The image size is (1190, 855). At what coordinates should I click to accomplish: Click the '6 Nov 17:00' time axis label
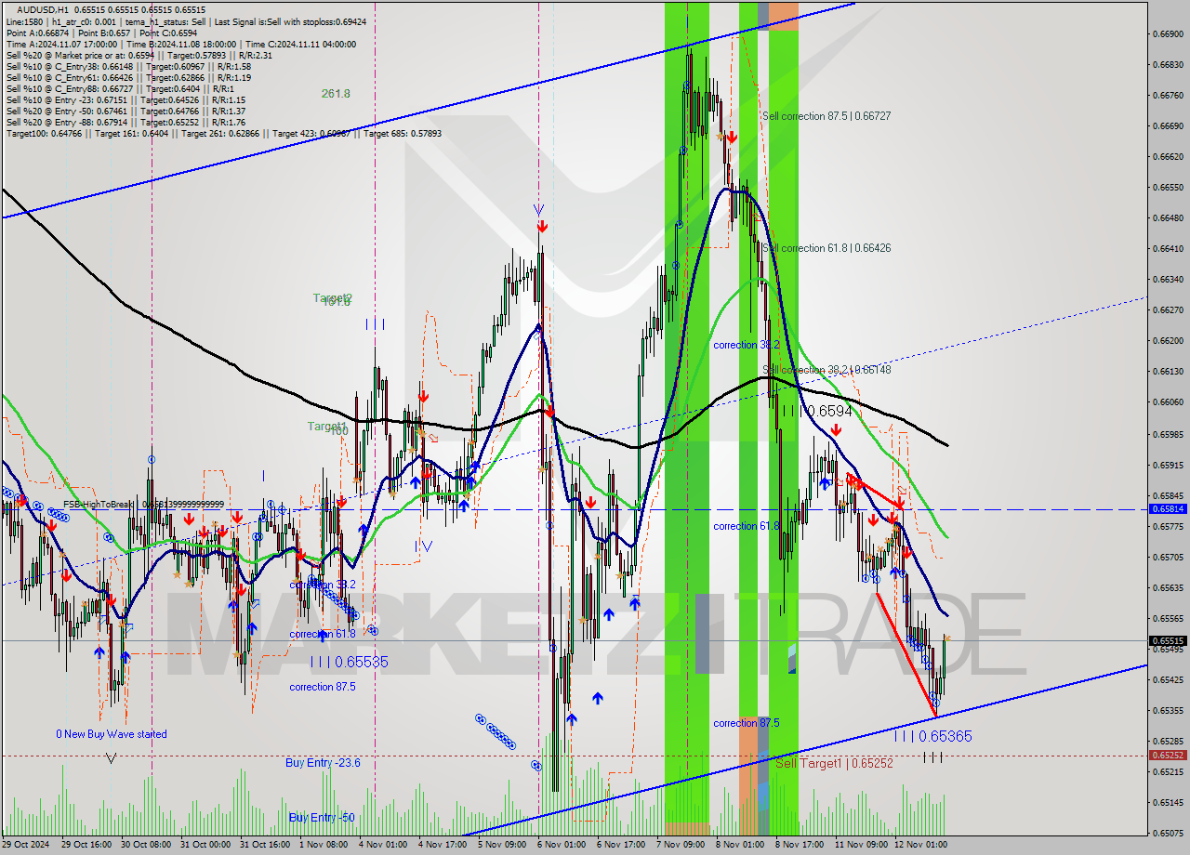[x=621, y=845]
